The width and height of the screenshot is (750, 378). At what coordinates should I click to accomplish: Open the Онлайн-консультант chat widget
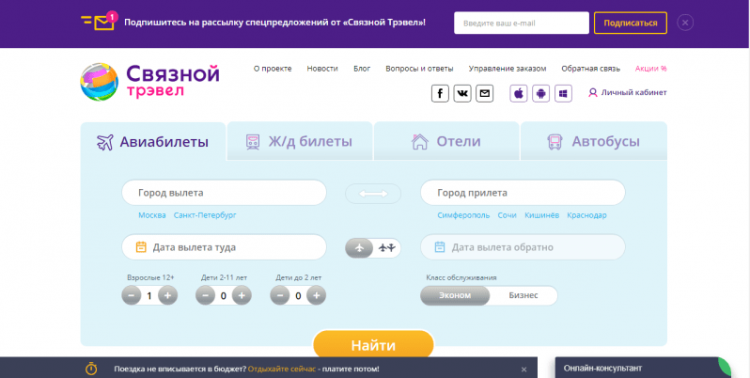pyautogui.click(x=643, y=368)
